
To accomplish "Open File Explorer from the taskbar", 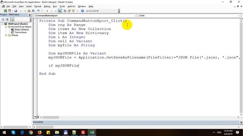I will click(x=57, y=133).
